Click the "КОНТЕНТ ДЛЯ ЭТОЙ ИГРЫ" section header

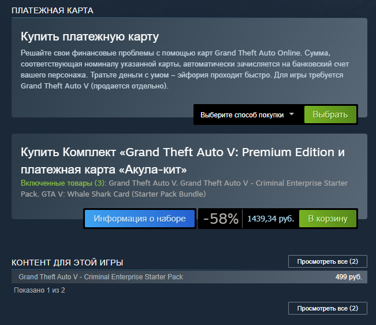(67, 262)
